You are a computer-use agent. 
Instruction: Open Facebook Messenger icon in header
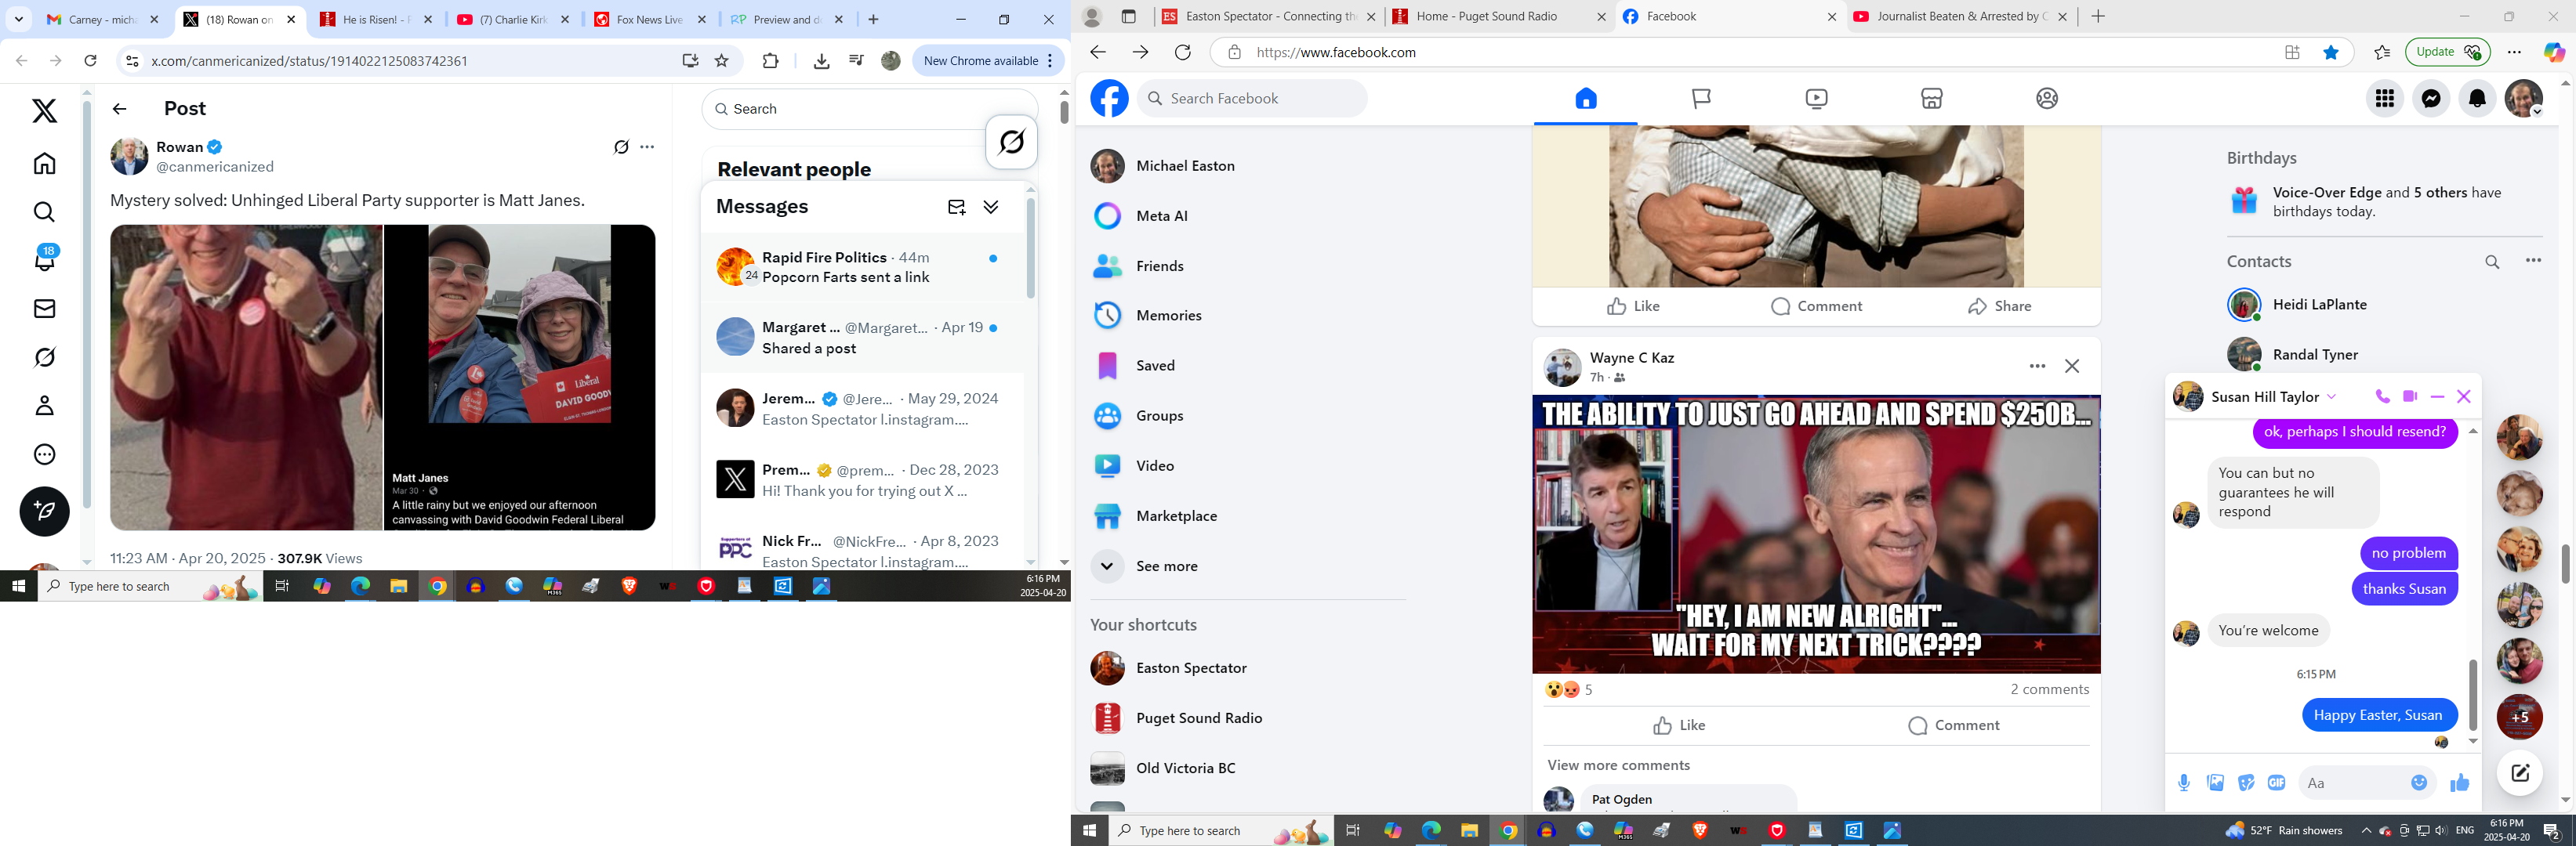tap(2431, 98)
